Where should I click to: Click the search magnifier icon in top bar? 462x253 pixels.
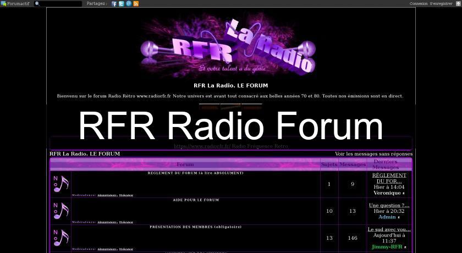click(37, 3)
